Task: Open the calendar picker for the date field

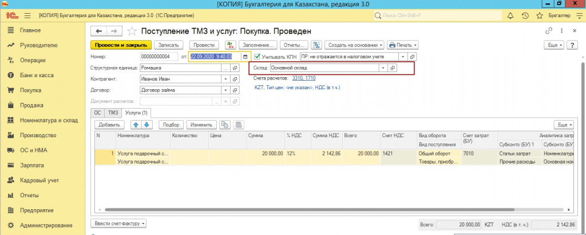Action: [246, 57]
